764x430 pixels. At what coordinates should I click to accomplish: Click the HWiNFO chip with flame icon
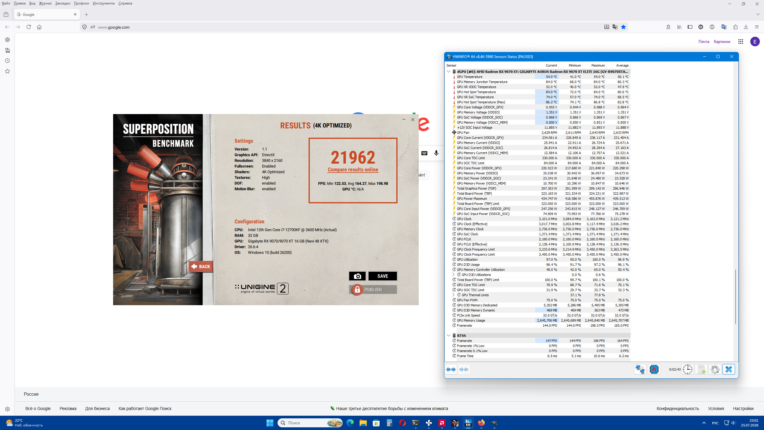tap(654, 369)
